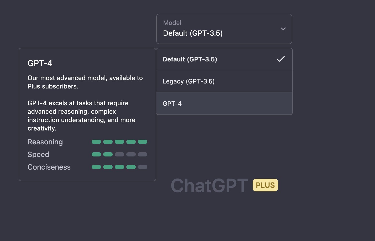Click the gray pill in Conciseness rating

[143, 167]
